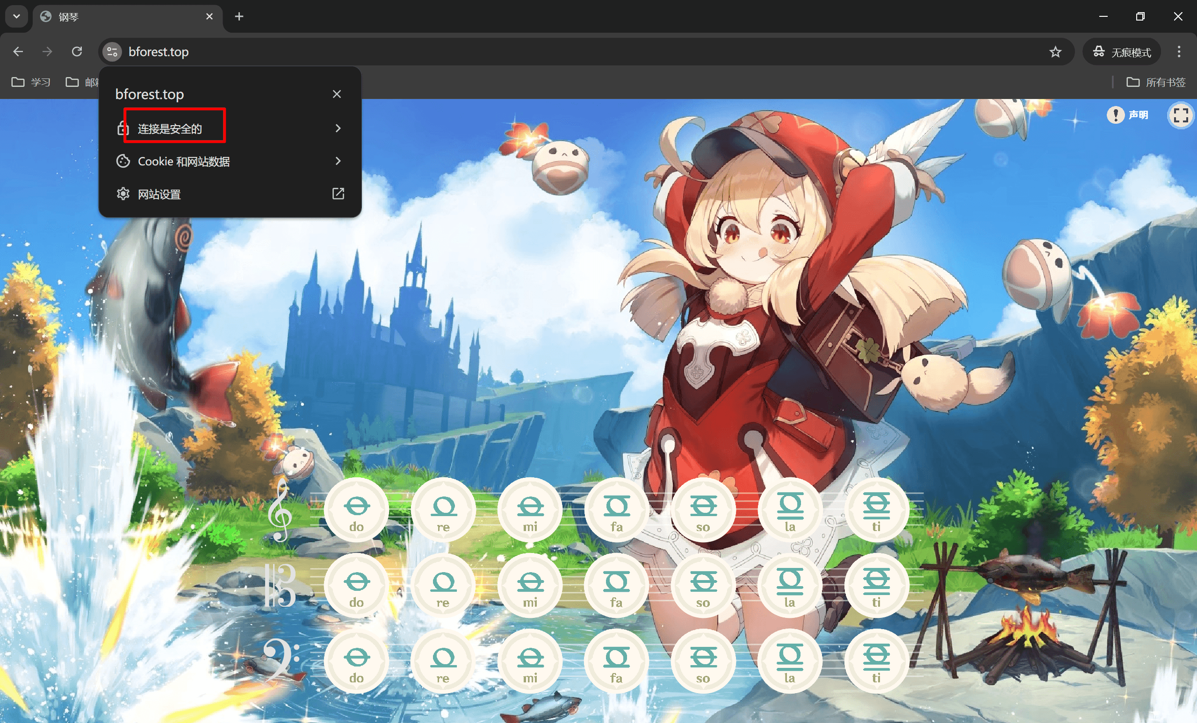Play the middle row mi note

tap(530, 585)
